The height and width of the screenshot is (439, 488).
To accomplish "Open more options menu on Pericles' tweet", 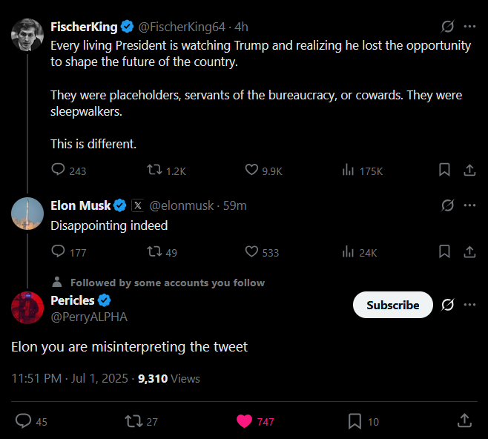I will tap(469, 305).
